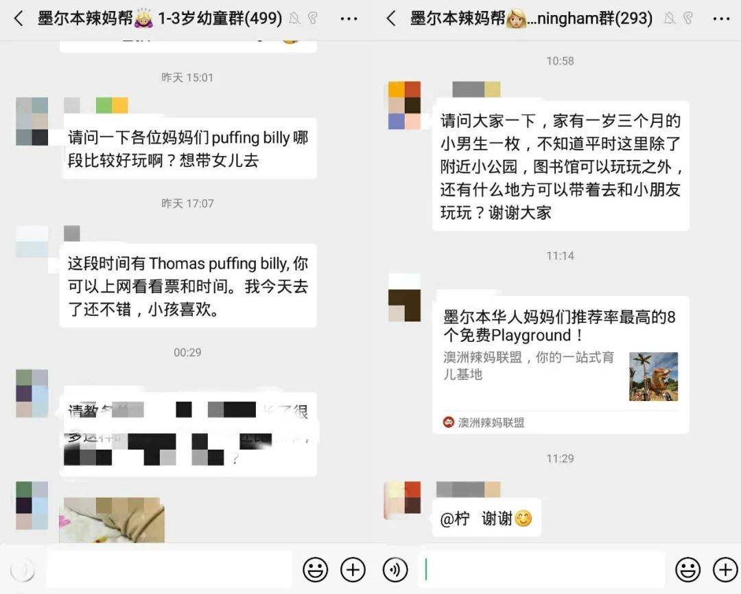Focus the left chat message input field
This screenshot has height=594, width=741.
[x=169, y=569]
